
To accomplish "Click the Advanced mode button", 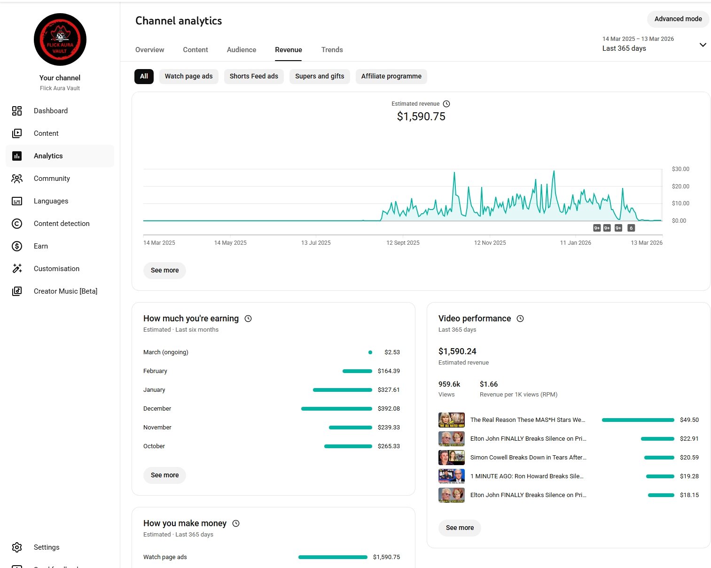I will (x=678, y=19).
